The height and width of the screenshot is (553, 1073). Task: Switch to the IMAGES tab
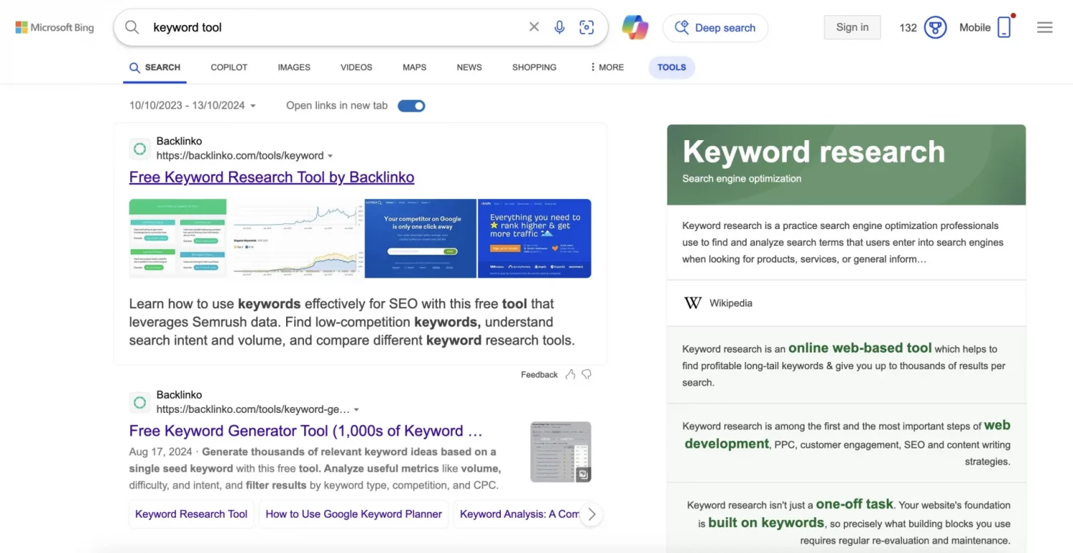tap(294, 67)
